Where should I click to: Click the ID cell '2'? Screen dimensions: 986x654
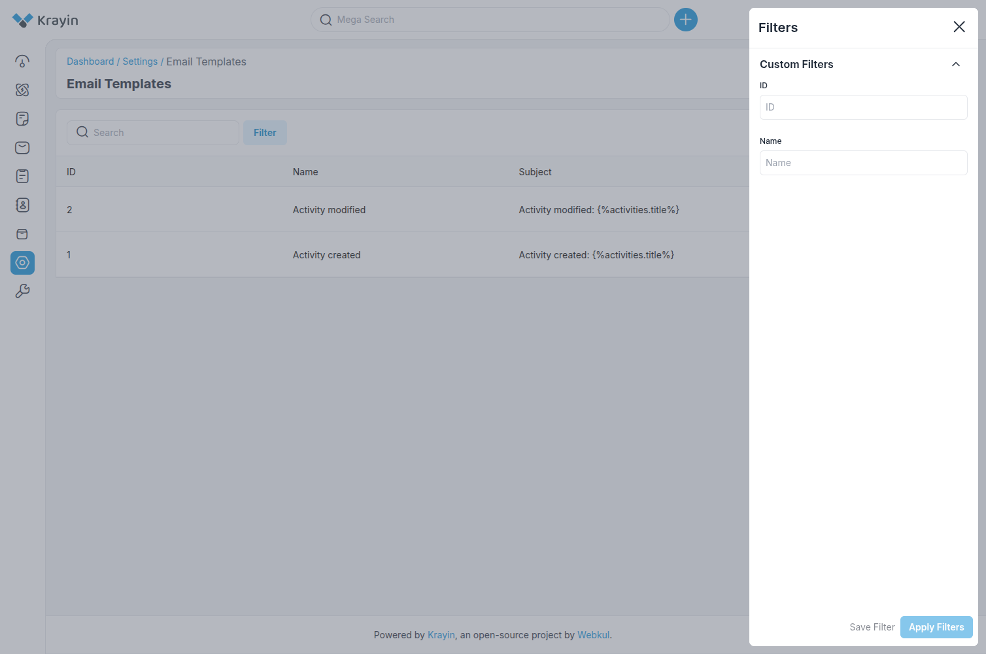click(69, 210)
